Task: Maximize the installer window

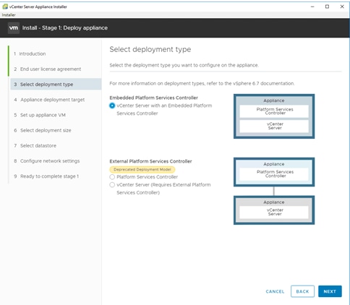Action: pos(327,7)
